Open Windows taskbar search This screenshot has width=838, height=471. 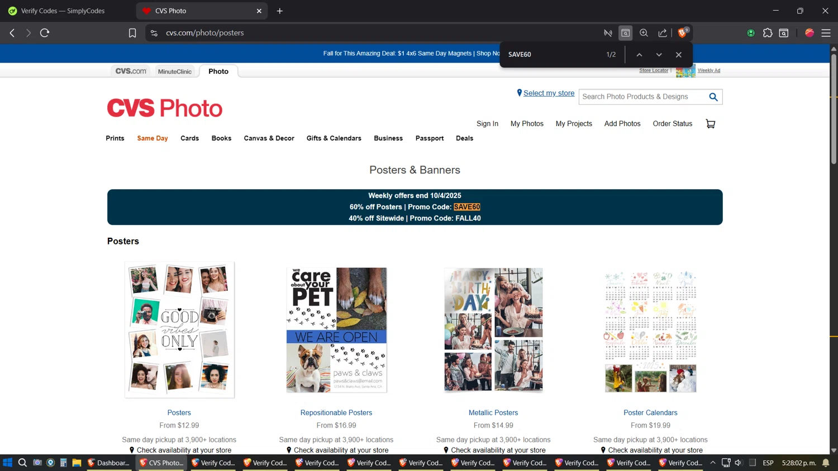point(22,463)
